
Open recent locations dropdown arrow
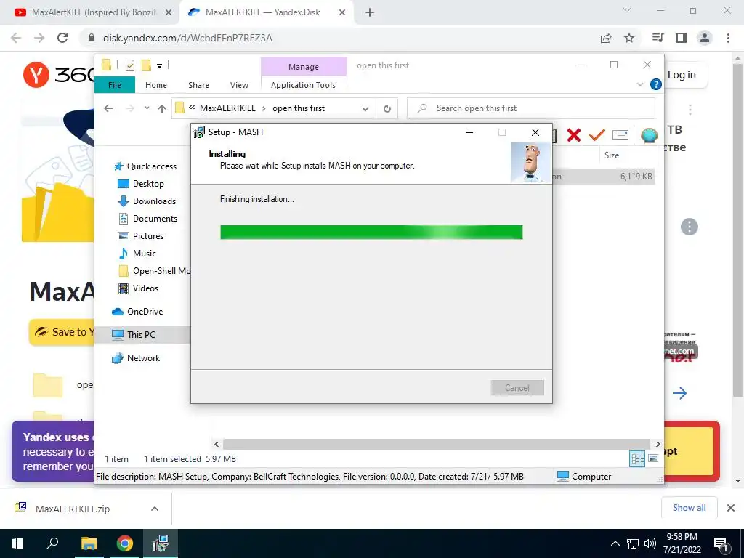pos(147,108)
